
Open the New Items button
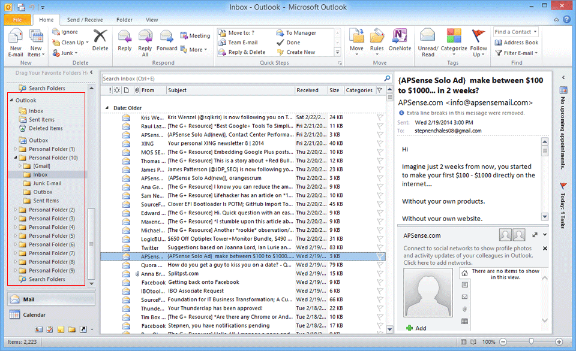pos(36,43)
